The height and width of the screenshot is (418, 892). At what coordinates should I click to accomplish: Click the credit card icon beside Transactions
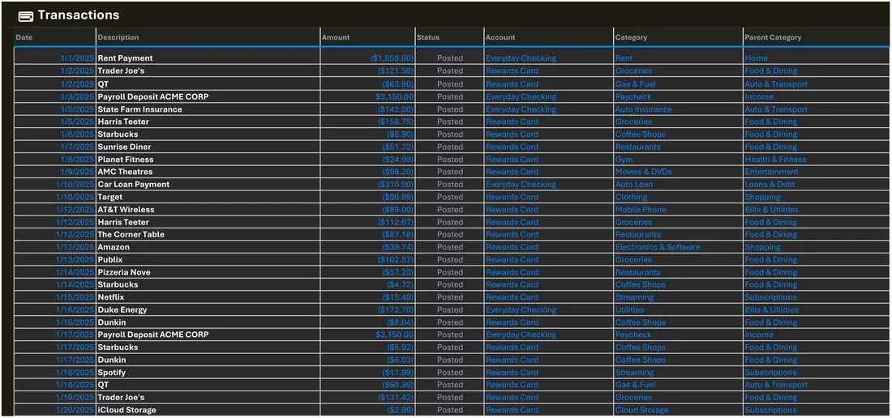(26, 16)
